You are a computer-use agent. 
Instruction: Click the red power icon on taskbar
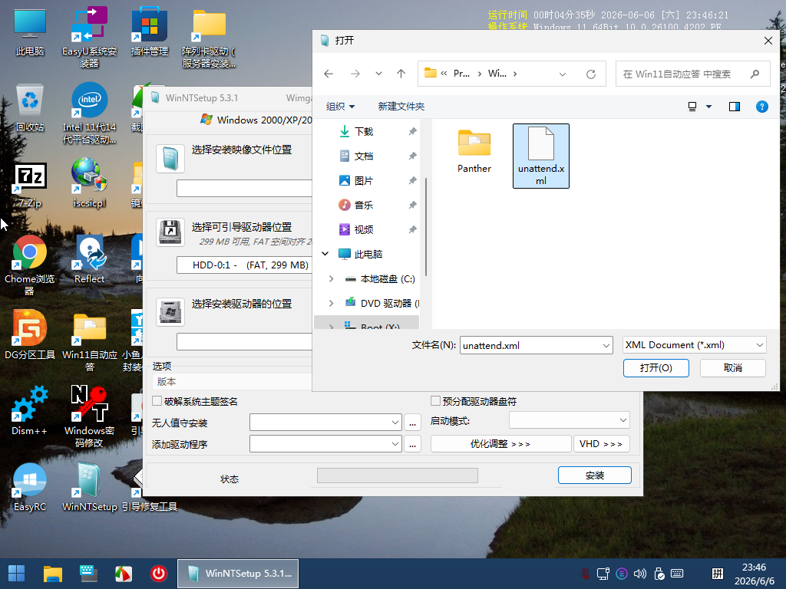159,574
